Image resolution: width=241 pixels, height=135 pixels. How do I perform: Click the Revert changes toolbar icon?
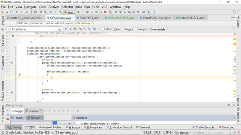point(138,12)
